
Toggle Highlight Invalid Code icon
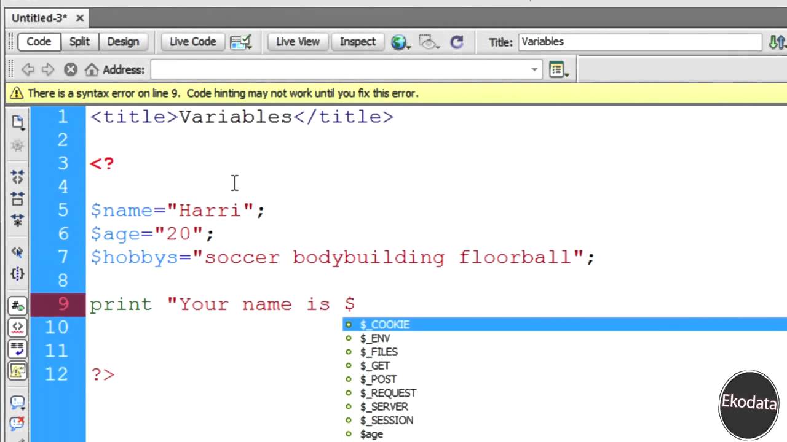pyautogui.click(x=17, y=327)
